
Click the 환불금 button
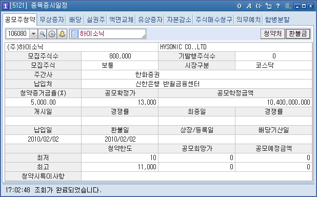(298, 34)
